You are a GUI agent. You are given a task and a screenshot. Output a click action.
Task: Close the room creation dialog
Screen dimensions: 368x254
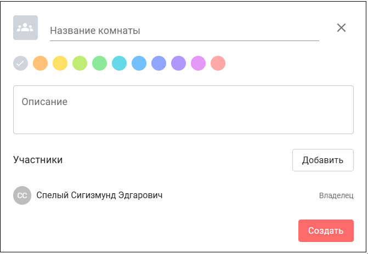[x=341, y=28]
